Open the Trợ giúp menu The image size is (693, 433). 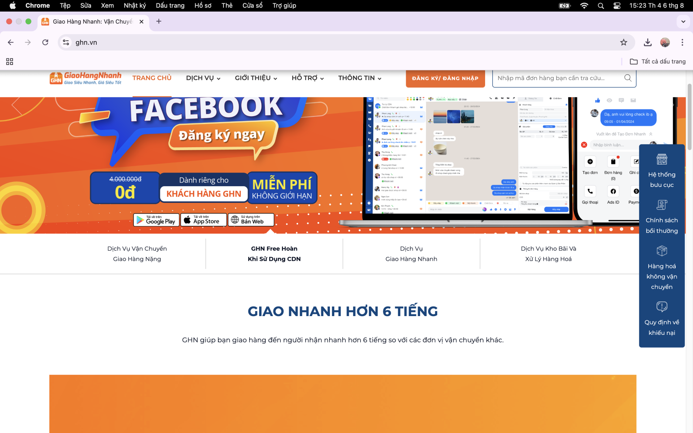(284, 5)
